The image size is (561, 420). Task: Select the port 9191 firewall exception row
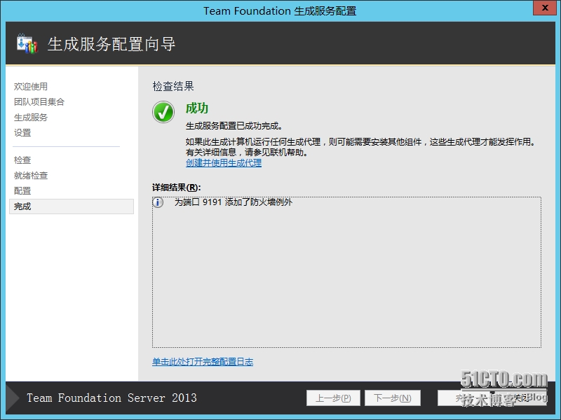(x=346, y=202)
